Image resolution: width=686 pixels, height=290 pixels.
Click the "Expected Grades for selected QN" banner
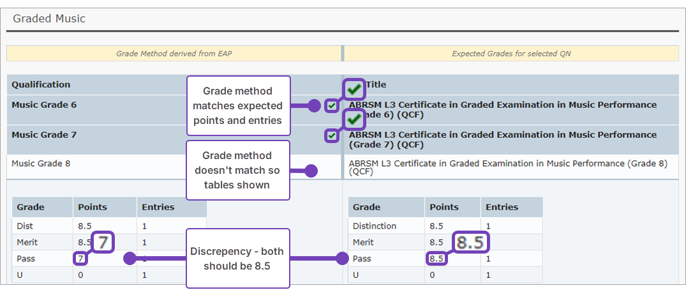[x=511, y=54]
